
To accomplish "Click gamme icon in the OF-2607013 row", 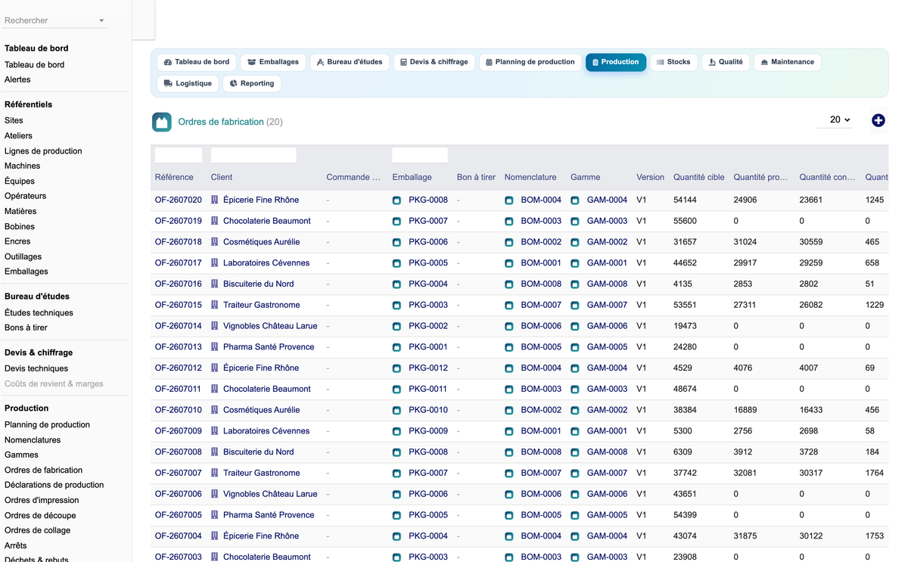I will 575,347.
